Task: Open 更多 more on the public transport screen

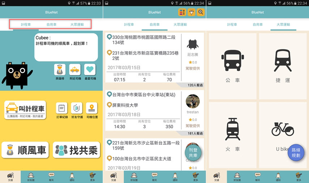Action: tap(299, 177)
